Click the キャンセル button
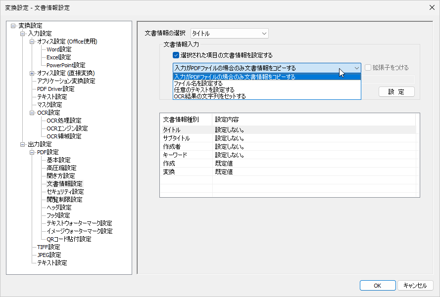Image resolution: width=440 pixels, height=297 pixels. point(415,285)
